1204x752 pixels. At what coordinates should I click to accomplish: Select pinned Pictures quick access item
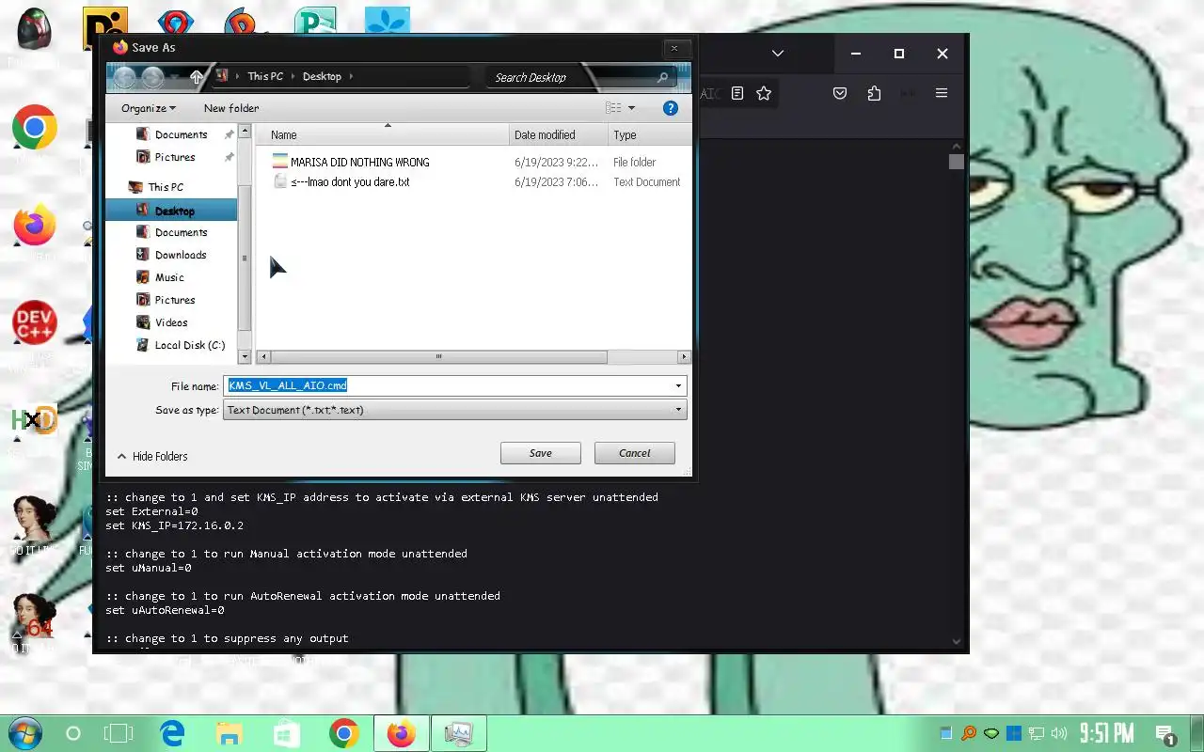click(175, 157)
